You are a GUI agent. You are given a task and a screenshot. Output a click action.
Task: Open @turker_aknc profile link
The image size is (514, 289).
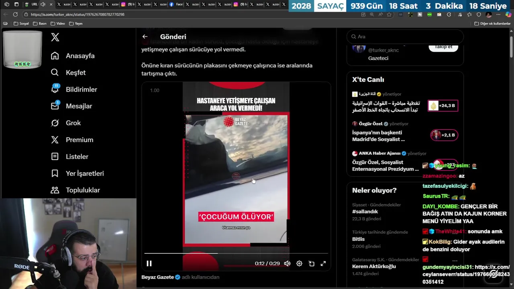[x=383, y=50]
